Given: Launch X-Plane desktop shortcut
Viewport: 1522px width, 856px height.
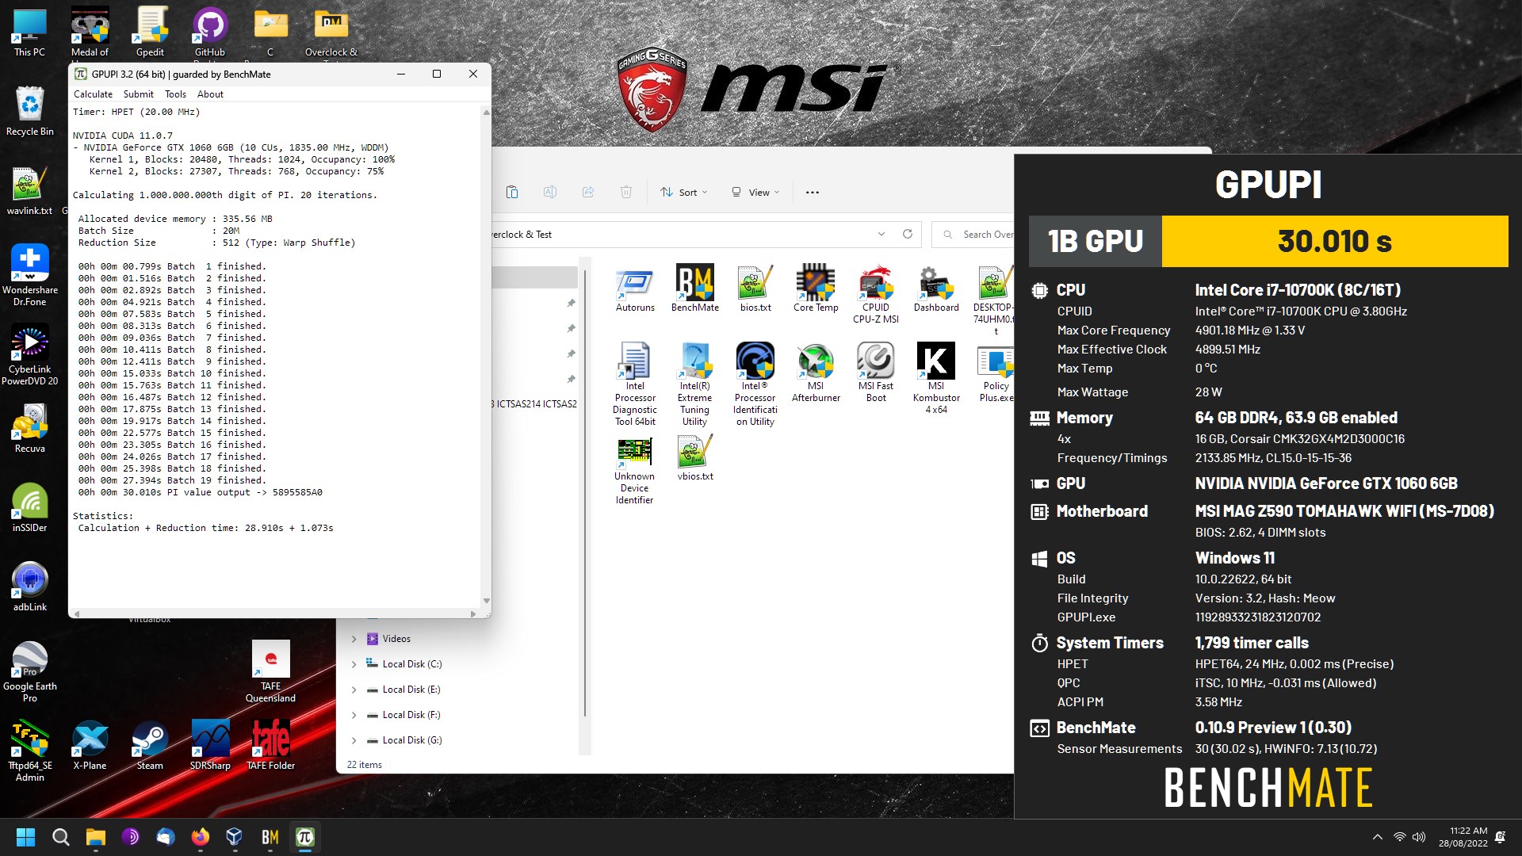Looking at the screenshot, I should [90, 746].
